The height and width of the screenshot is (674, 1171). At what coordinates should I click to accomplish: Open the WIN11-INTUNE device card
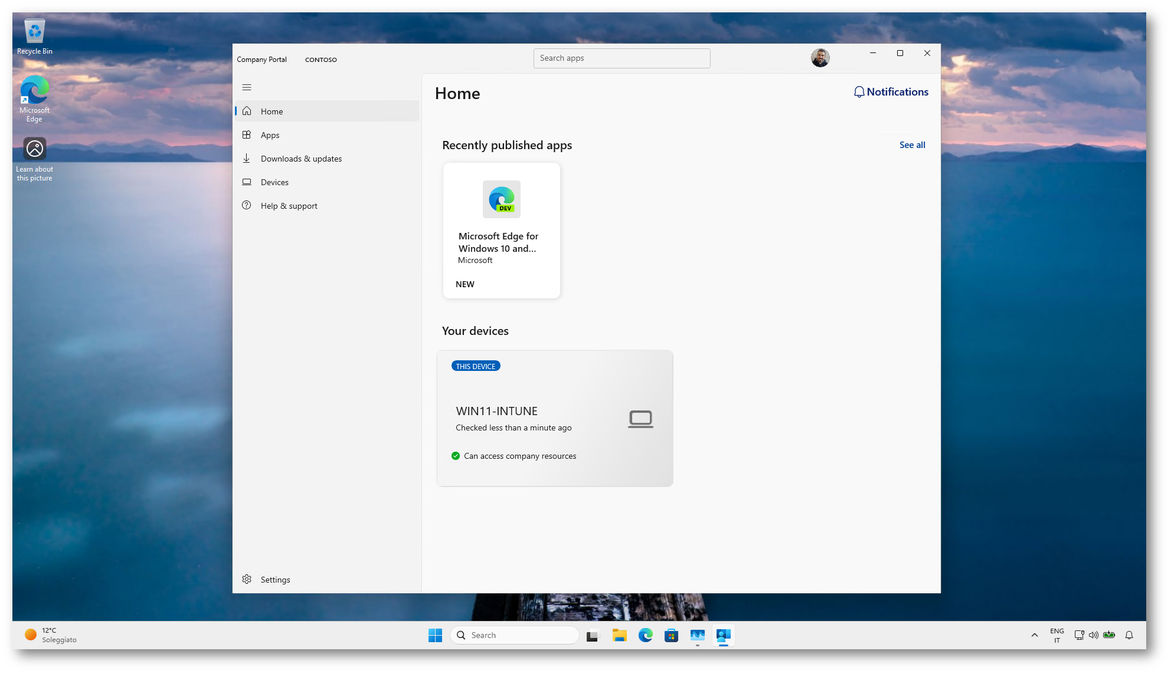click(x=554, y=418)
